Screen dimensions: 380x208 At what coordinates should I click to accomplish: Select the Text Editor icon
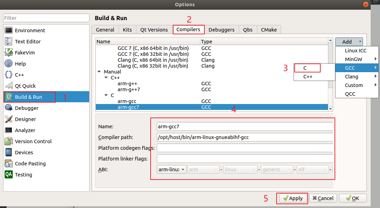click(8, 41)
